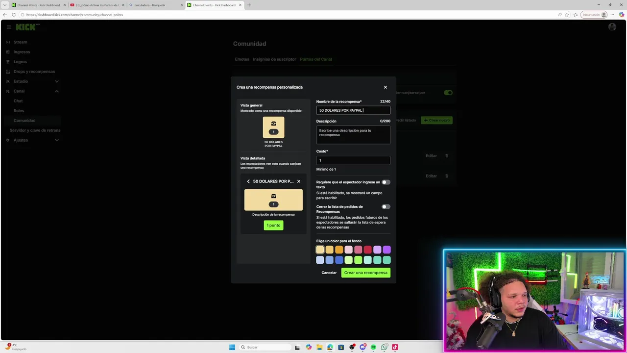Screen dimensions: 627x353
Task: Click Cancelar in the reward dialog
Action: (x=329, y=273)
